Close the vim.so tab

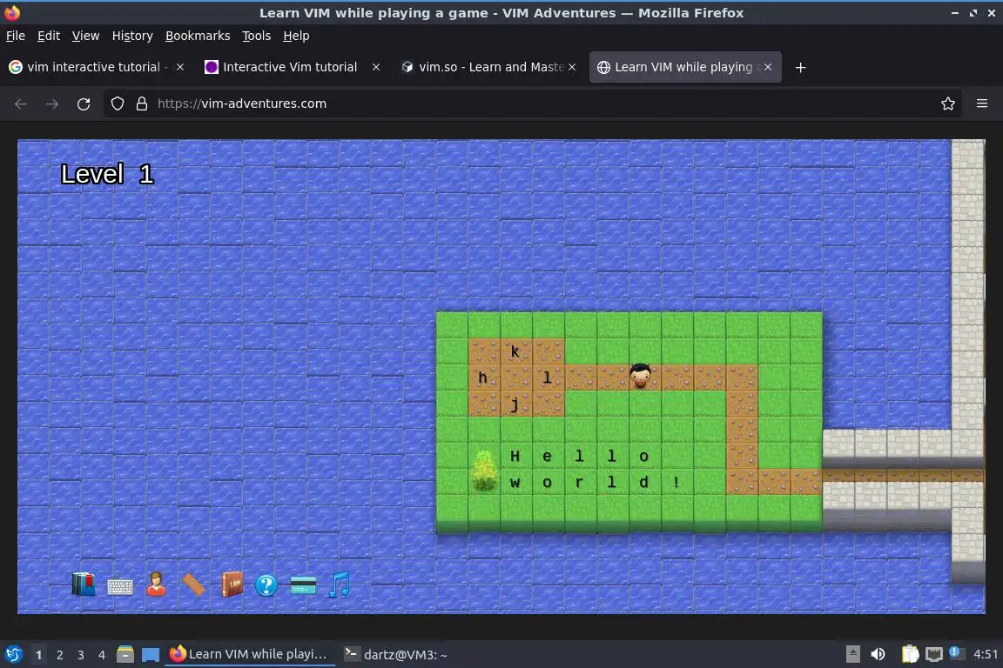pyautogui.click(x=572, y=67)
